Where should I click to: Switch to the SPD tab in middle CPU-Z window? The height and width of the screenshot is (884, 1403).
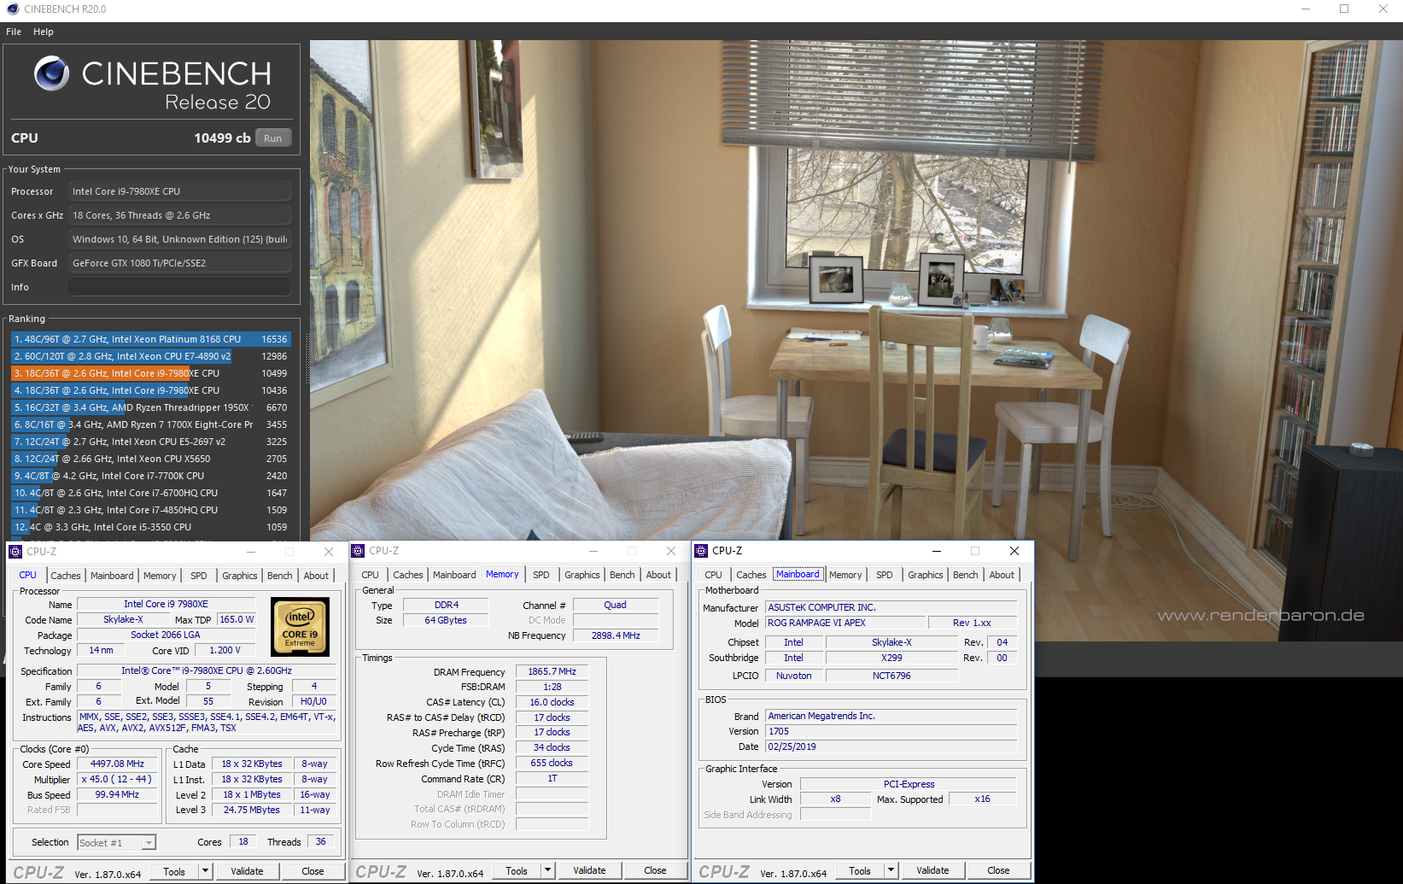[x=541, y=575]
